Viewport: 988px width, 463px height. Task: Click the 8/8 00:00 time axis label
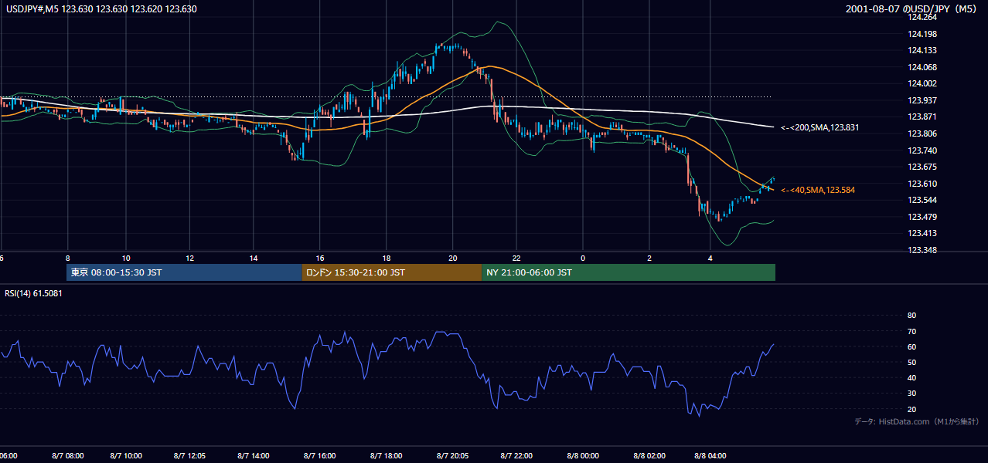[582, 456]
